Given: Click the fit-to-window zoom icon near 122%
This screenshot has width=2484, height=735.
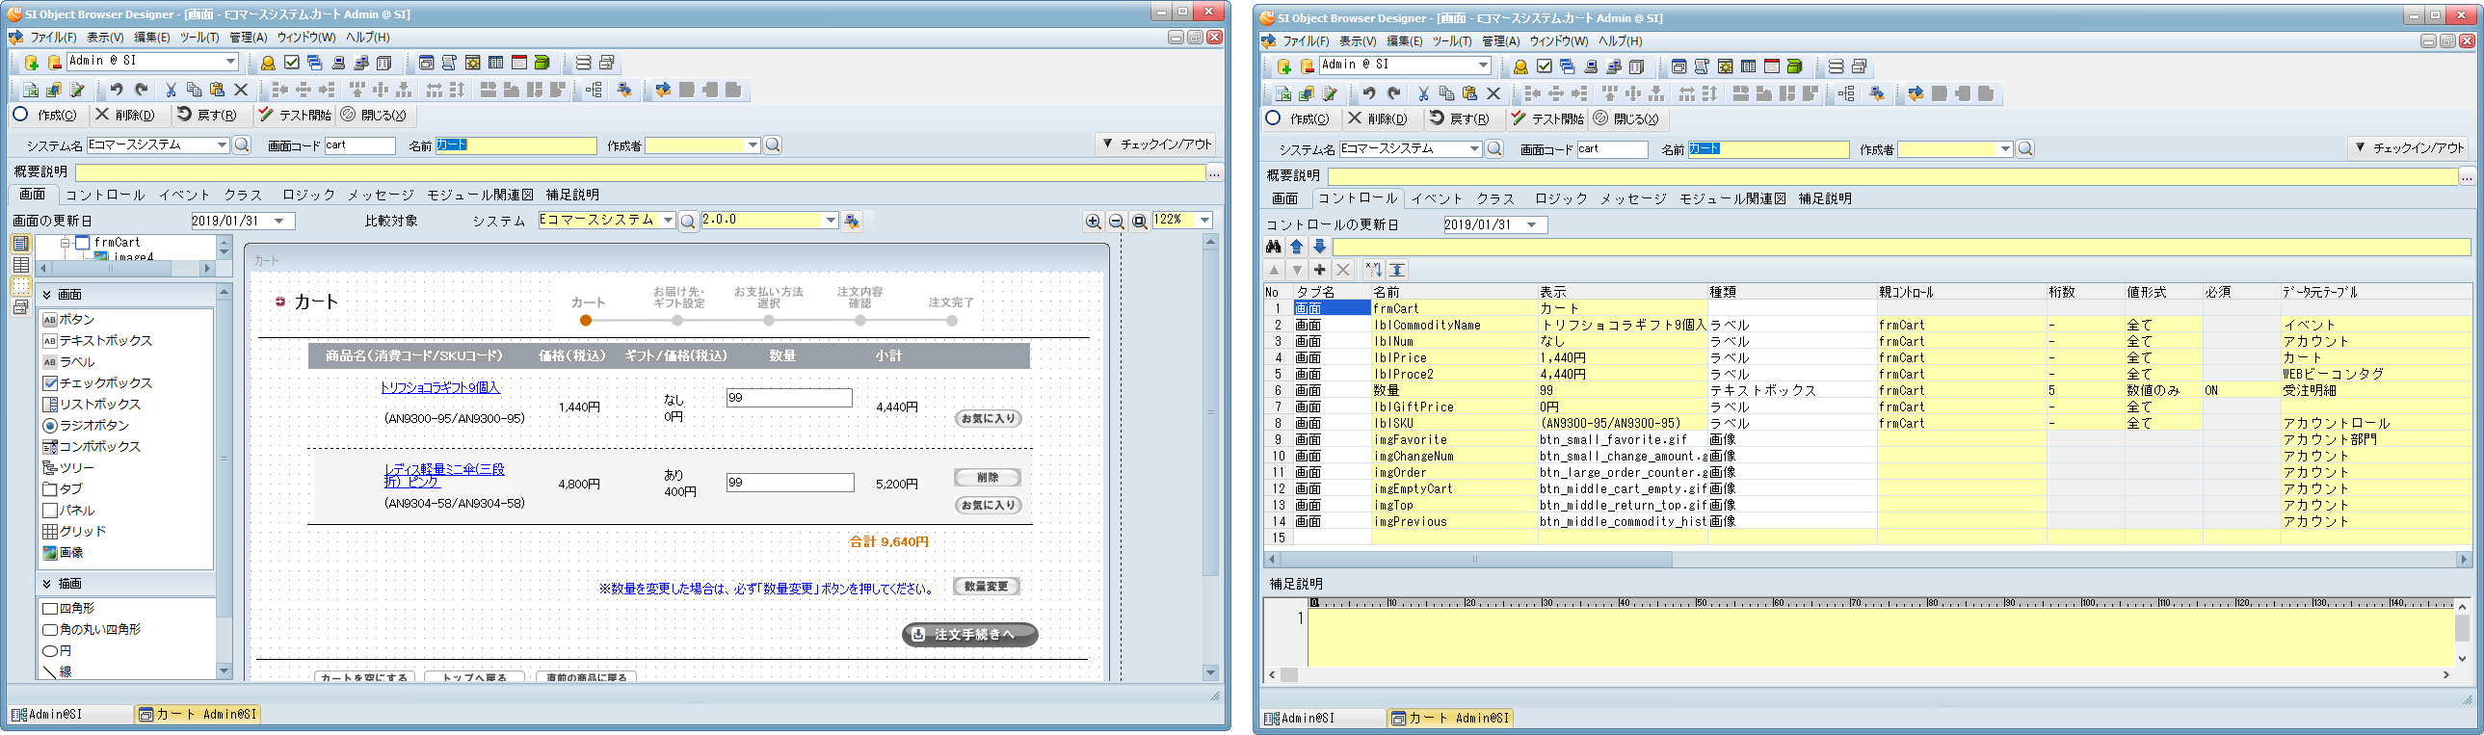Looking at the screenshot, I should click(x=1139, y=222).
